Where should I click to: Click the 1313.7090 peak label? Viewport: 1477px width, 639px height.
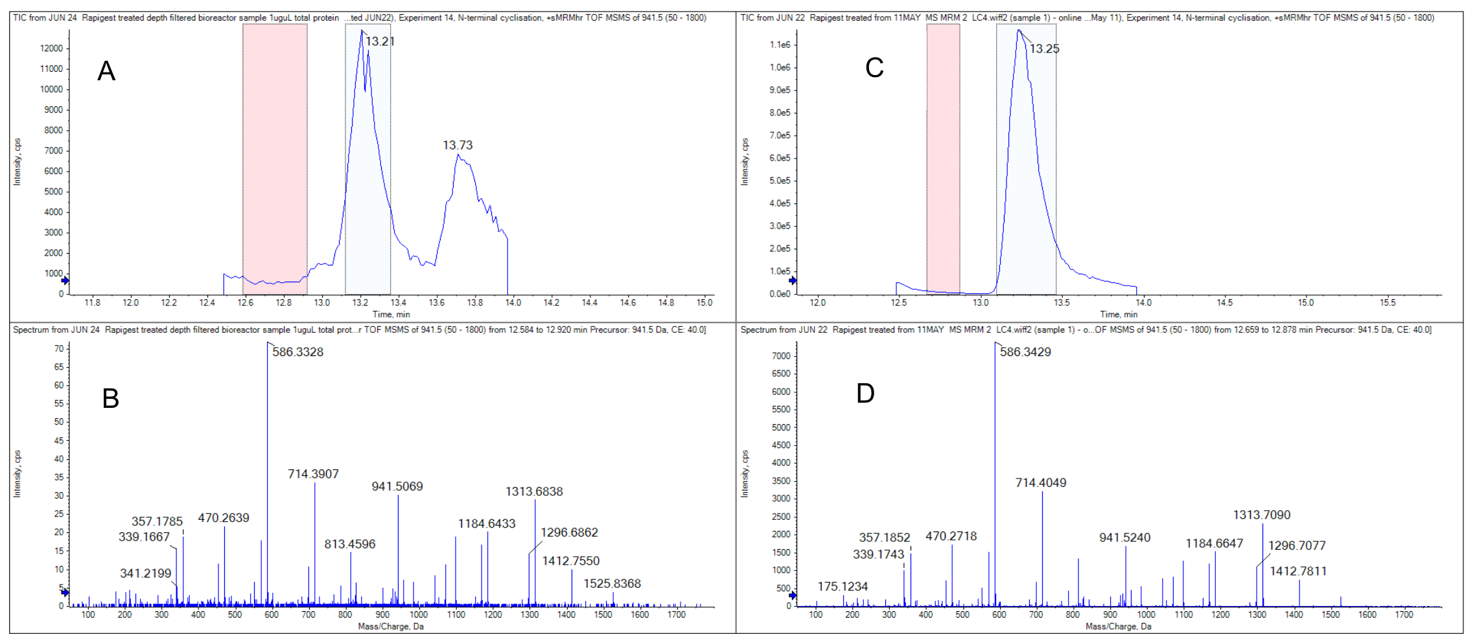1262,515
